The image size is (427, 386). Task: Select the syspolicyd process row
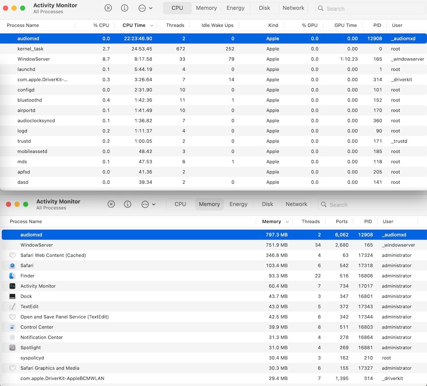pyautogui.click(x=214, y=358)
